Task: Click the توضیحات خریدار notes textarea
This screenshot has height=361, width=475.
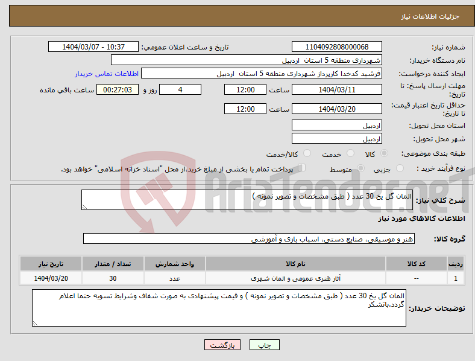Action: click(219, 308)
